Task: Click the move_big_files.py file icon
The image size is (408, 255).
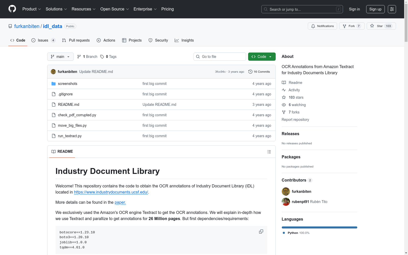Action: 54,125
